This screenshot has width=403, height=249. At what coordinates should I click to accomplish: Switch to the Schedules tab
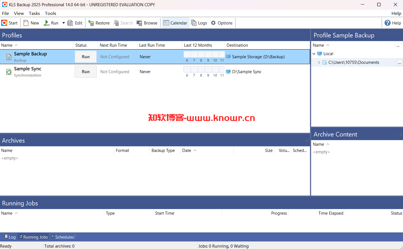click(x=62, y=237)
